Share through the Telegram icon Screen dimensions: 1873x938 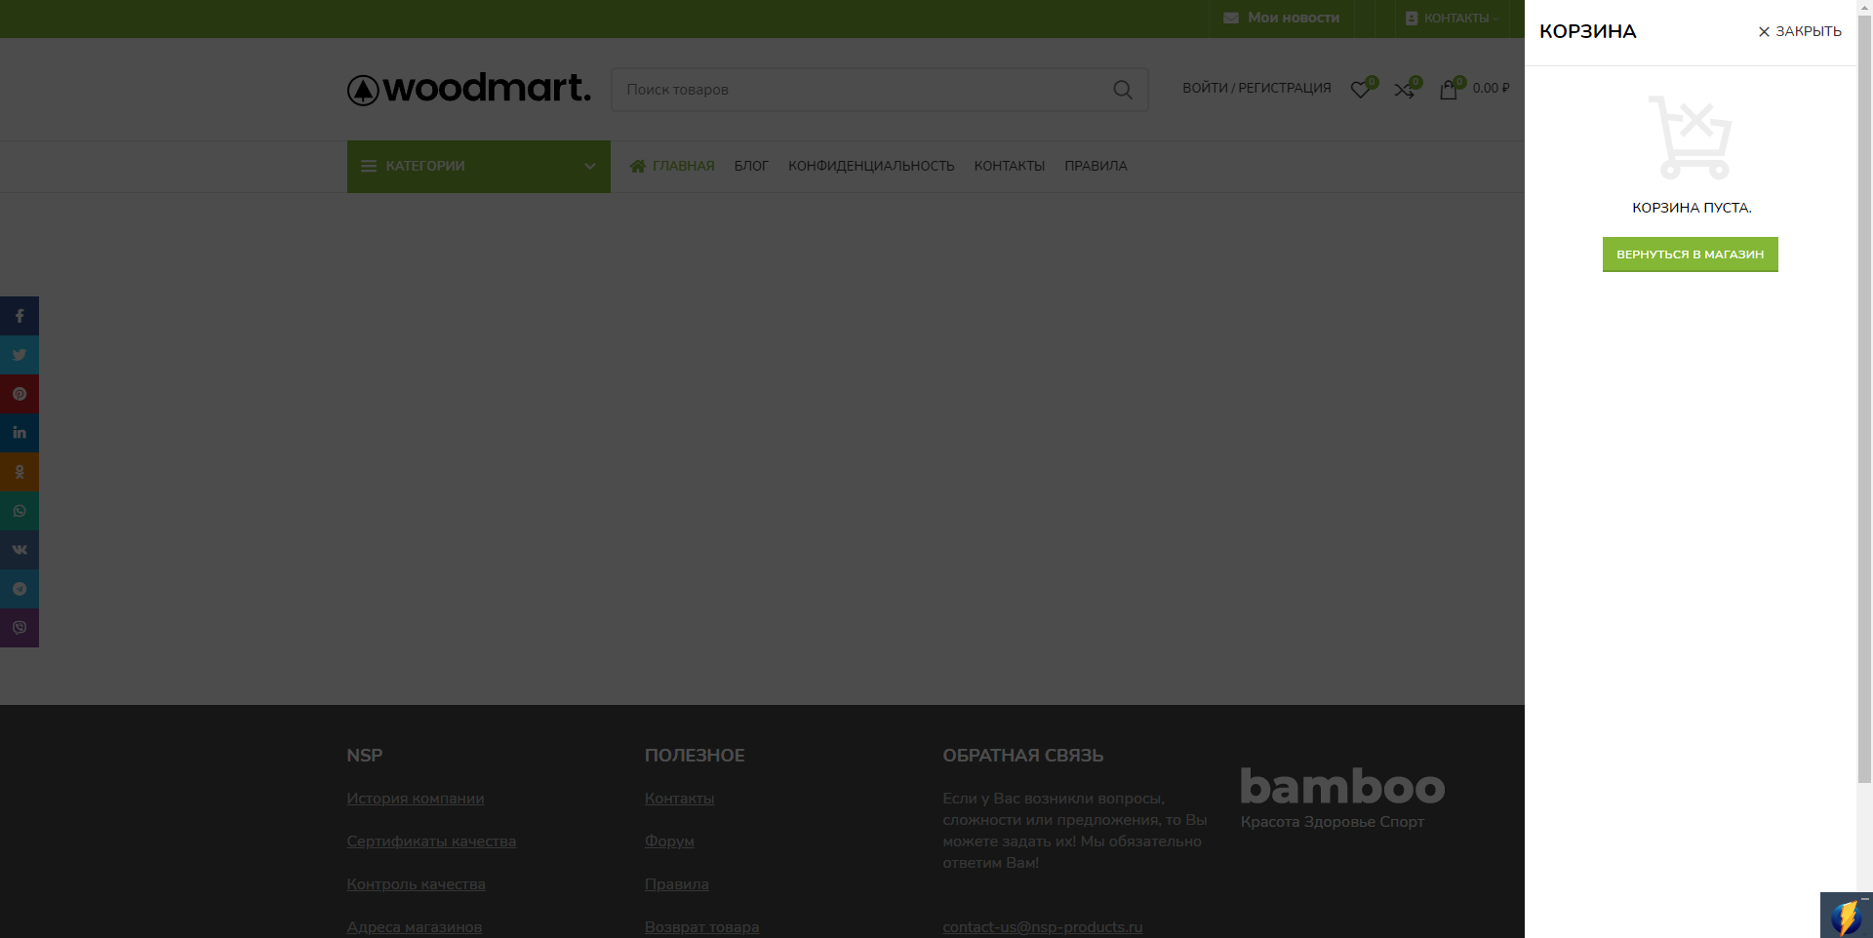tap(20, 589)
